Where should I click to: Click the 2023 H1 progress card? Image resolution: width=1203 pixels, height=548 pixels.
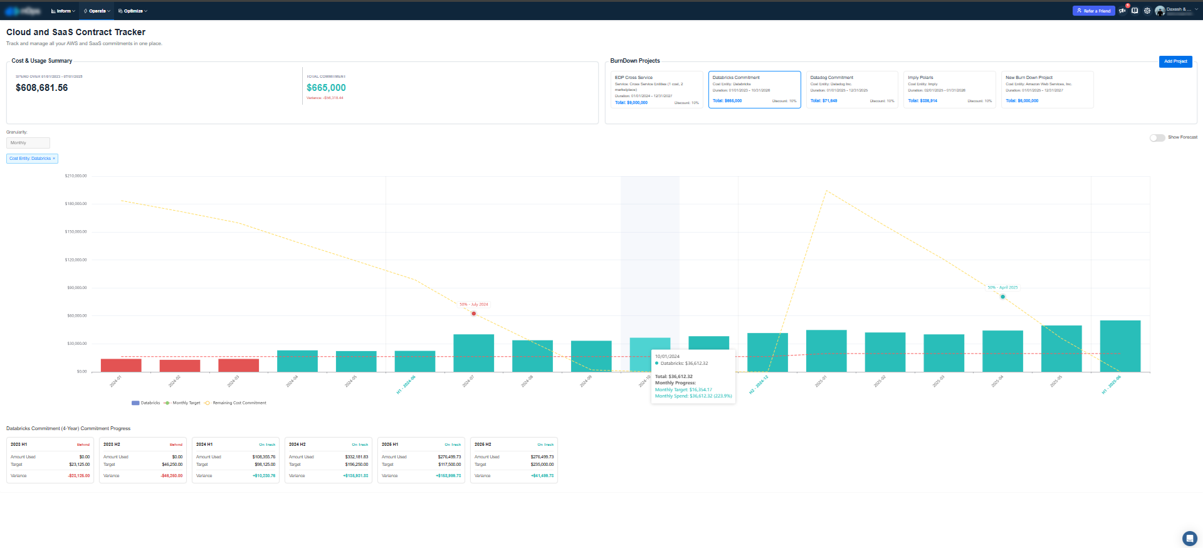[x=50, y=460]
